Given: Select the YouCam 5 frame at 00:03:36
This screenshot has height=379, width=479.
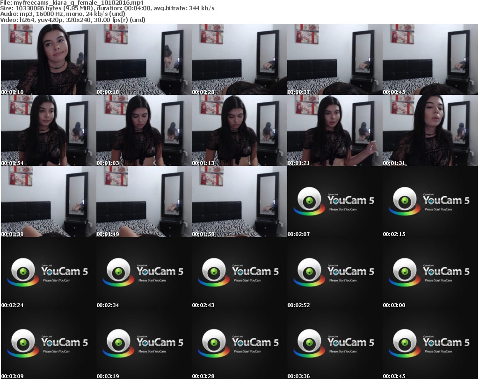Looking at the screenshot, I should click(x=335, y=343).
